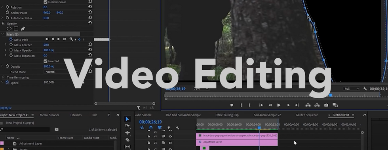The width and height of the screenshot is (388, 150).
Task: Switch to the Libraries tab
Action: [x=76, y=115]
